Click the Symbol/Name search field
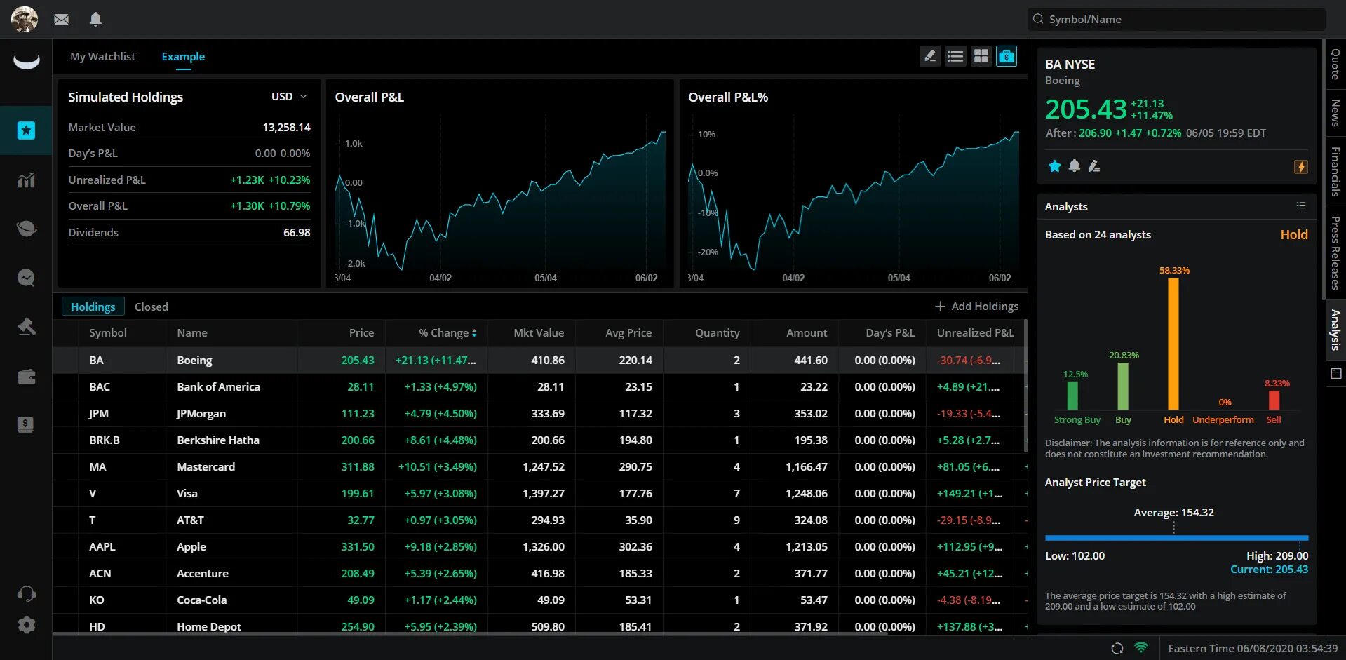The width and height of the screenshot is (1346, 660). coord(1176,20)
